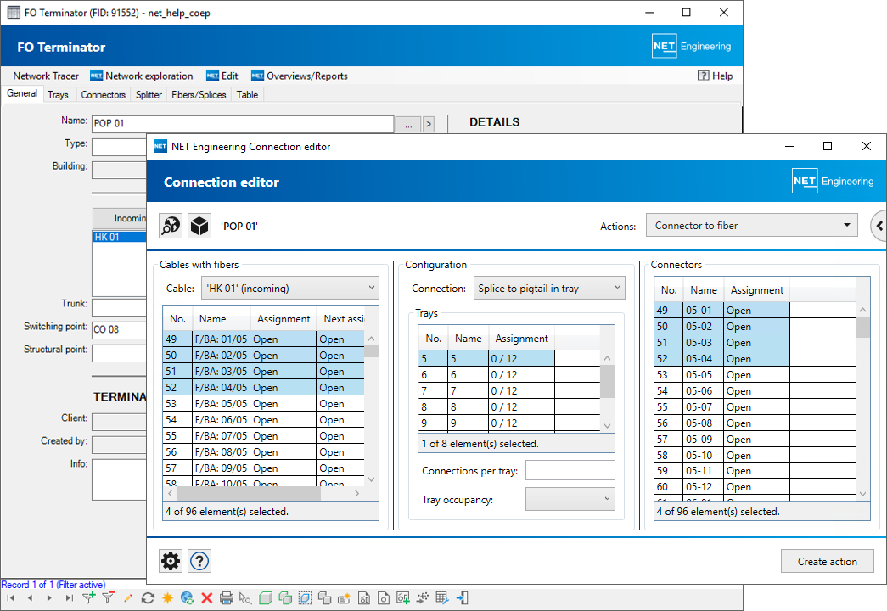This screenshot has width=887, height=611.
Task: Open the Network exploration menu
Action: (x=142, y=76)
